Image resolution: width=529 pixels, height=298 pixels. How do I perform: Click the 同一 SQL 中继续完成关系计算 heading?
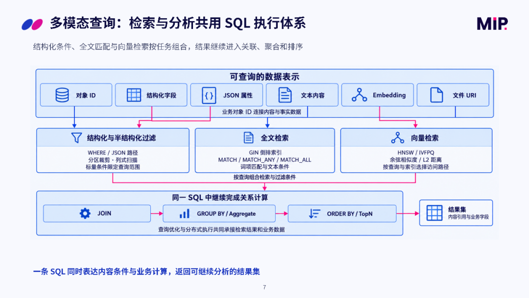click(220, 198)
